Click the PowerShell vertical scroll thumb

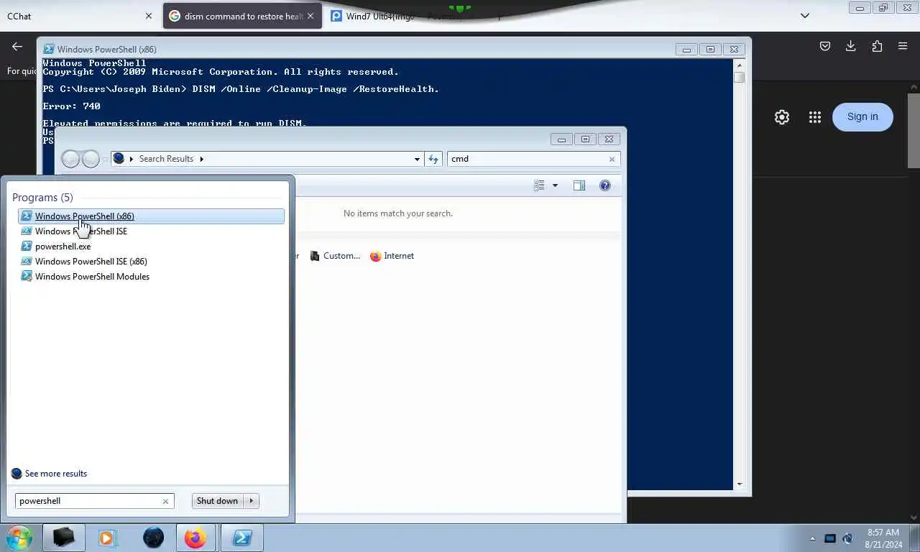pyautogui.click(x=739, y=77)
